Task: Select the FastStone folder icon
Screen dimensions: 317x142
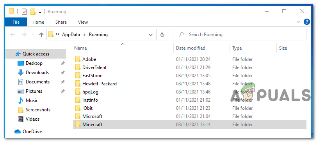Action: click(78, 76)
